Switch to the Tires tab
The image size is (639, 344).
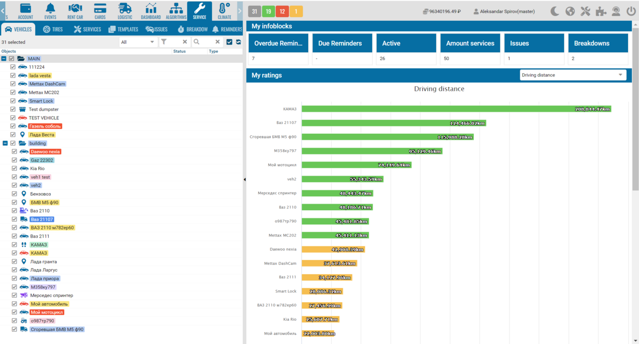(x=53, y=29)
